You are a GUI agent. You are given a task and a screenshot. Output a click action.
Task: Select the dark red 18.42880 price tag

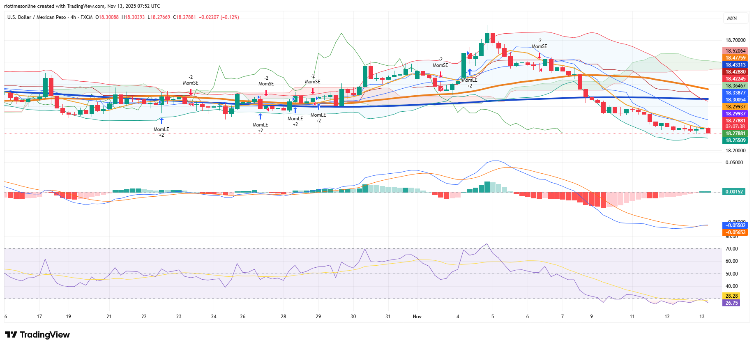click(736, 72)
